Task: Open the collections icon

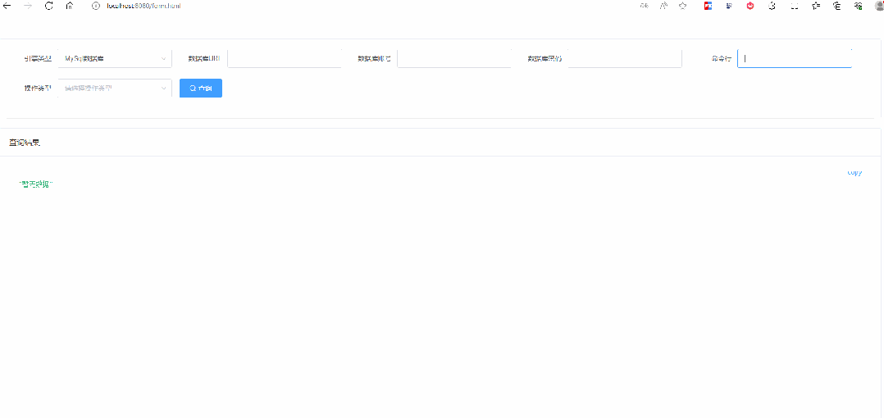Action: [837, 7]
